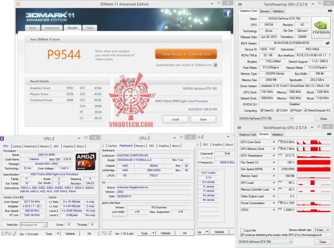Open About tab in left CPU-Z window
The height and width of the screenshot is (248, 334).
click(x=80, y=146)
